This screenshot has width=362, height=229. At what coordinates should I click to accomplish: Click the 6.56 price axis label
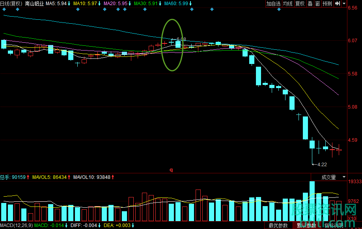tap(353, 8)
